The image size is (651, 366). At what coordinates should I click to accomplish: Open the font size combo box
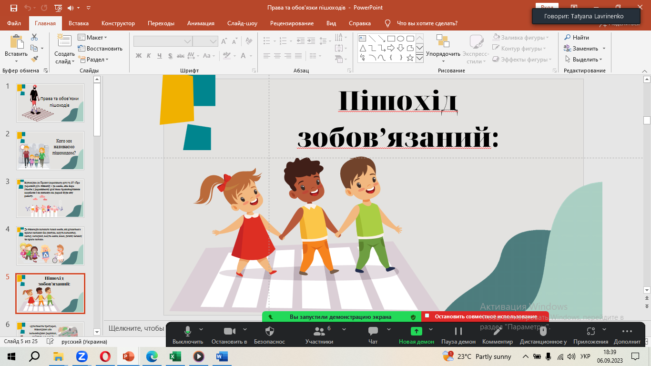[x=205, y=41]
